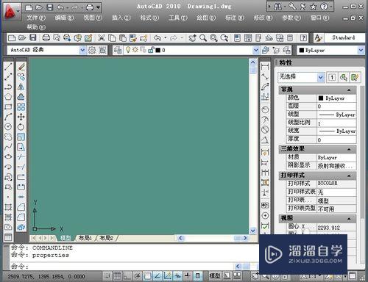Open the 编辑 menu
The height and width of the screenshot is (282, 368).
coord(64,18)
